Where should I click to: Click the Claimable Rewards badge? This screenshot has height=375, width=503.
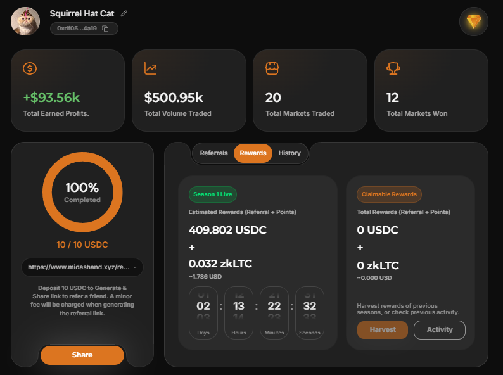[389, 194]
